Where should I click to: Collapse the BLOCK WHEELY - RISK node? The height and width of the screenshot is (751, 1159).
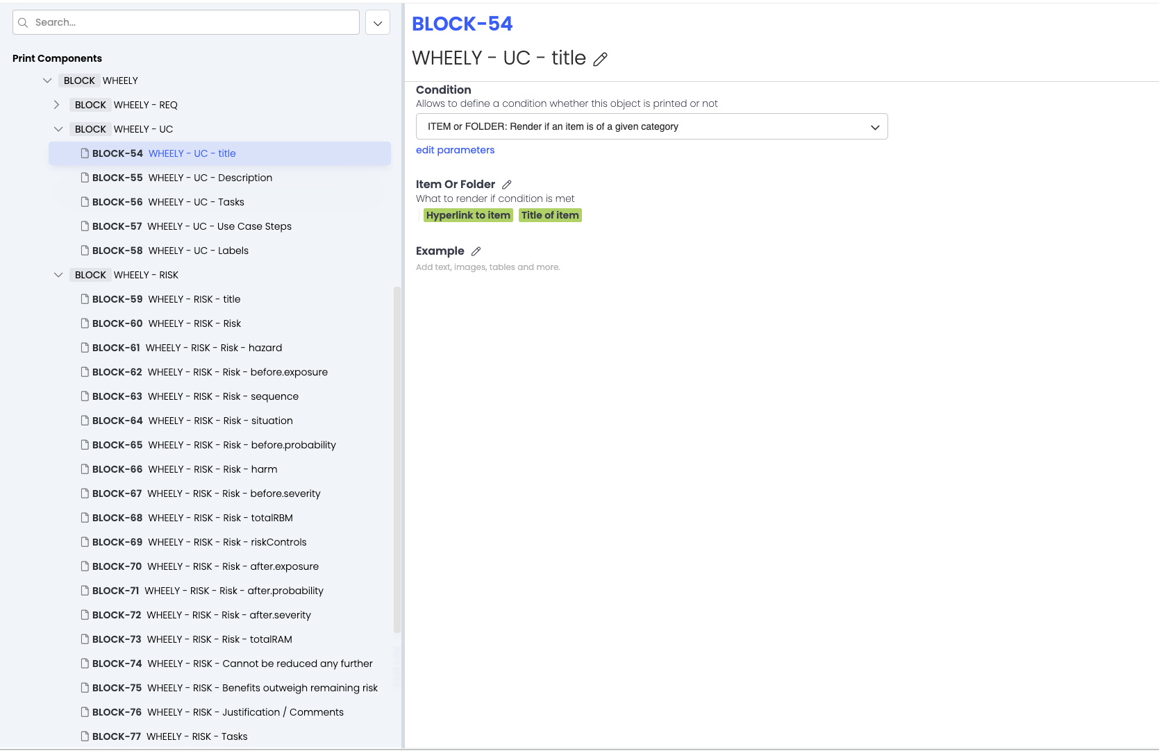(58, 275)
